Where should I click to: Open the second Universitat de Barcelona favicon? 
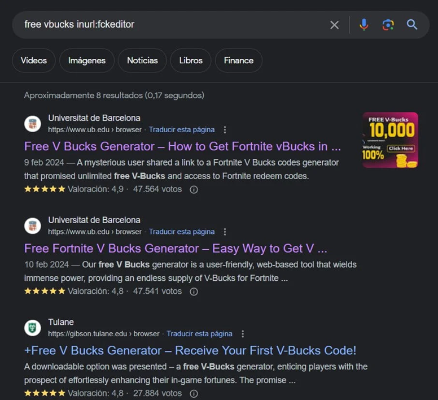(x=33, y=225)
